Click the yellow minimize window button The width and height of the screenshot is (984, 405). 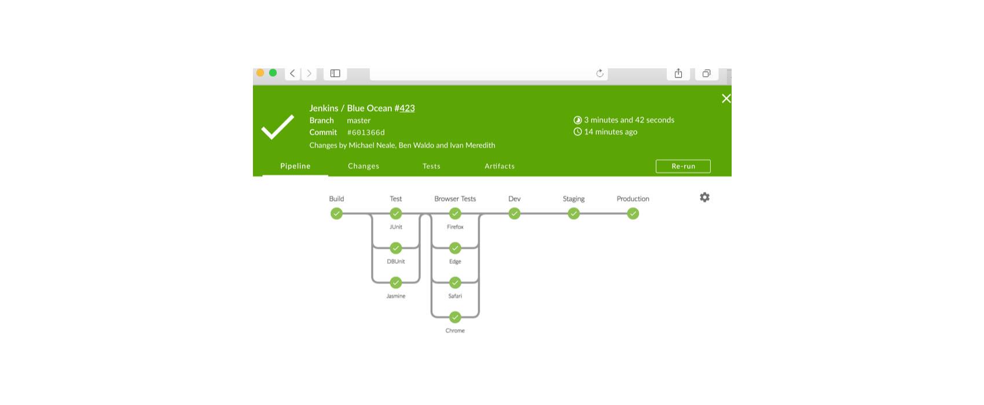[x=260, y=73]
